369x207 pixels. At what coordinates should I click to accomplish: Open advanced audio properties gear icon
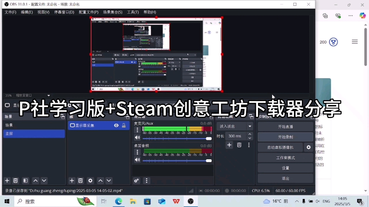pyautogui.click(x=137, y=180)
